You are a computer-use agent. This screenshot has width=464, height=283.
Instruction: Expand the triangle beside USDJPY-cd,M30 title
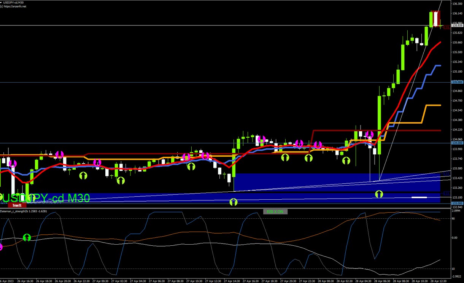2,3
